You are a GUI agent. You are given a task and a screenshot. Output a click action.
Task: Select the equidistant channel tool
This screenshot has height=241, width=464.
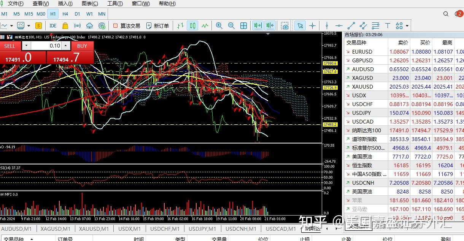tap(363, 26)
